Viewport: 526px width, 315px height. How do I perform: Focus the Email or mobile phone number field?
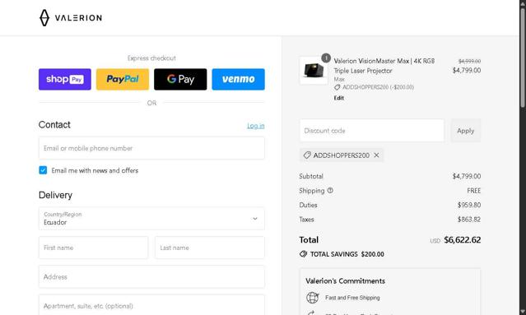[x=151, y=148]
